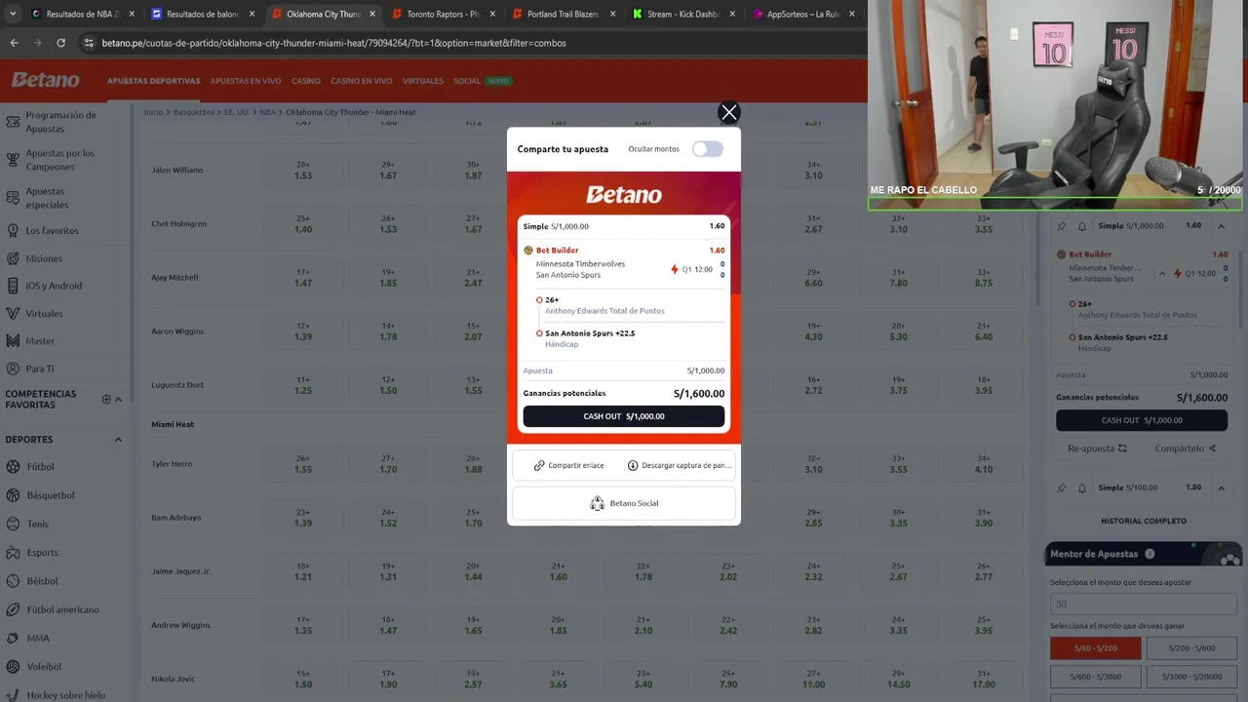1248x702 pixels.
Task: Open iOS y Android sidebar icon
Action: click(x=13, y=286)
